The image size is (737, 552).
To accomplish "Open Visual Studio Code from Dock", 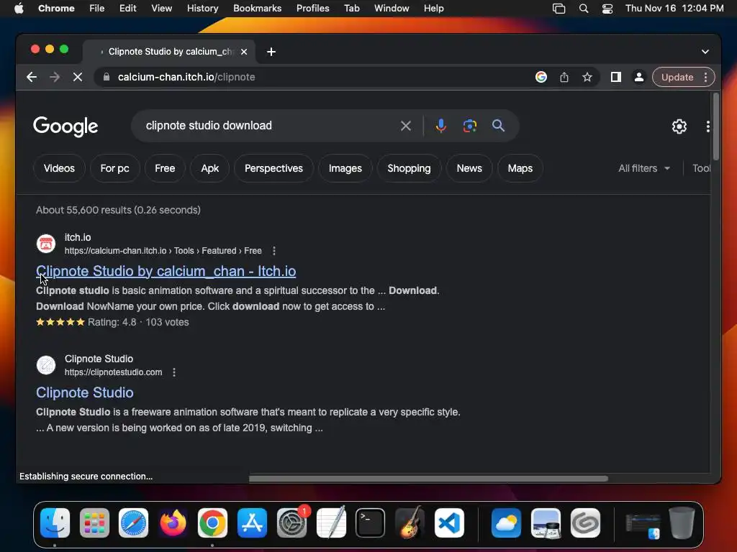I will (449, 523).
